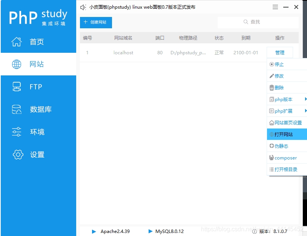This screenshot has height=236, width=307.
Task: Toggle MySQL8.0.12 play indicator
Action: pyautogui.click(x=150, y=231)
